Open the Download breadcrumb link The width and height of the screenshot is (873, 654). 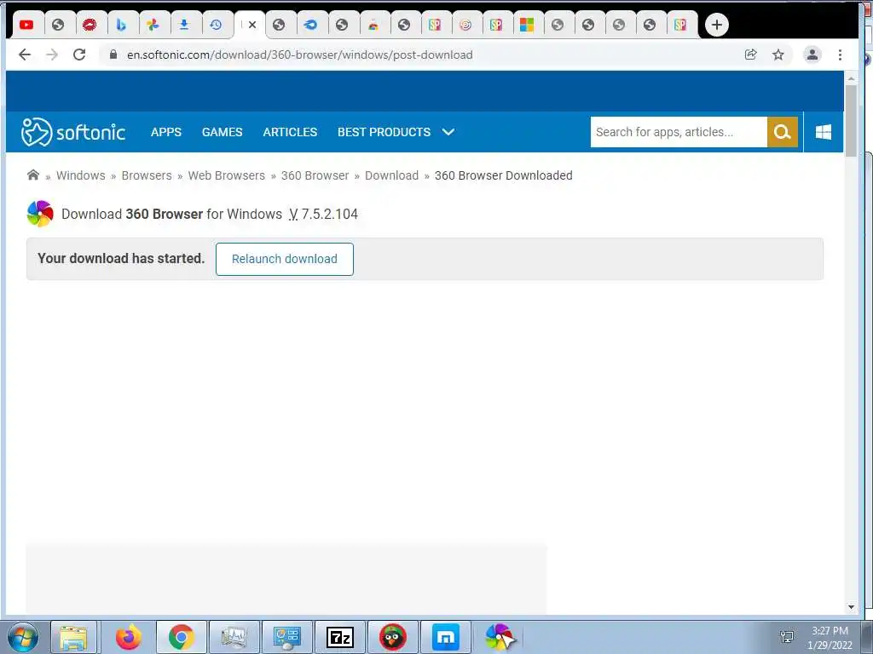[x=391, y=175]
